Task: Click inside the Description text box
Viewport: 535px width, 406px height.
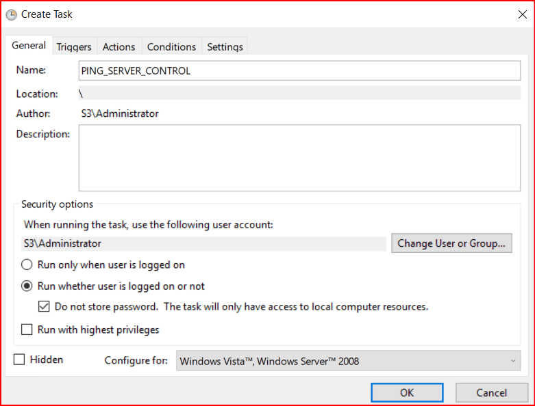Action: (299, 158)
